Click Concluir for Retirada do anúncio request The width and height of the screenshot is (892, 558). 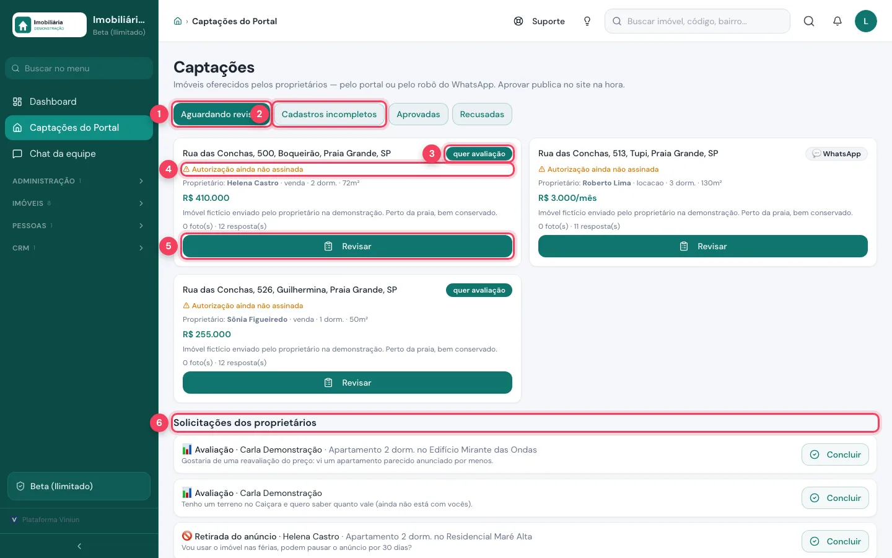point(835,541)
